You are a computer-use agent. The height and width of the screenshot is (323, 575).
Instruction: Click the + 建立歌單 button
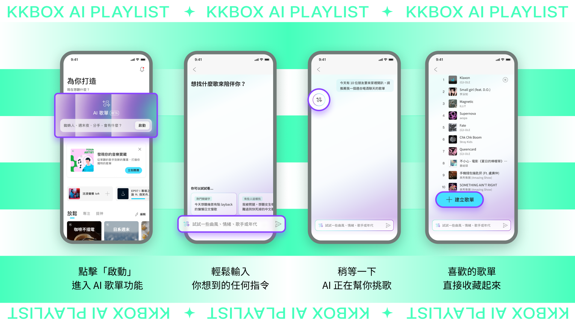(459, 199)
